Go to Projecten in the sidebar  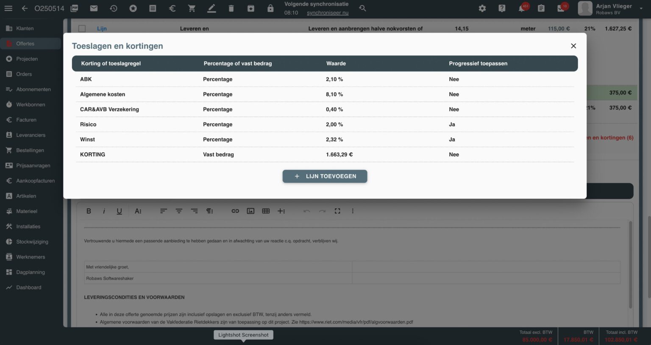click(x=27, y=59)
